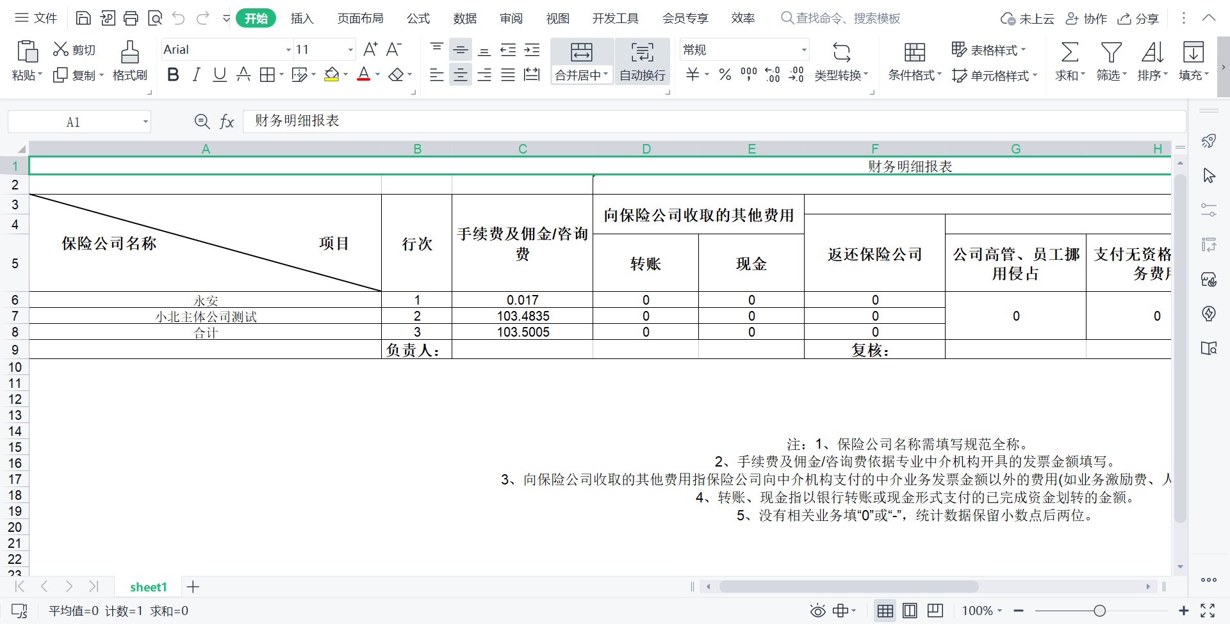
Task: Click Merge and Center button
Action: (x=581, y=61)
